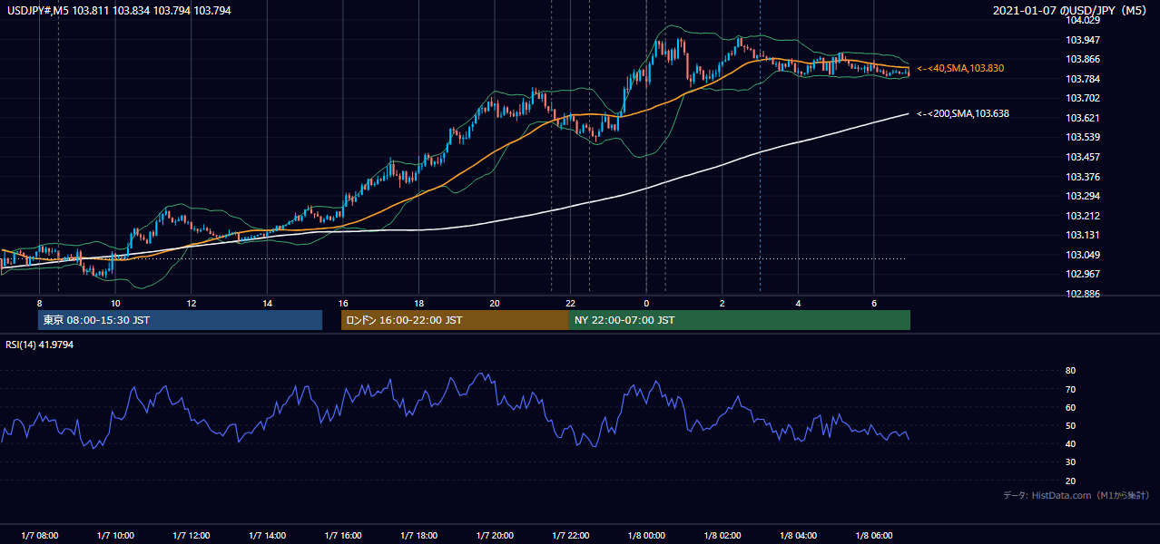Click RSI axis level 60

[x=1070, y=407]
